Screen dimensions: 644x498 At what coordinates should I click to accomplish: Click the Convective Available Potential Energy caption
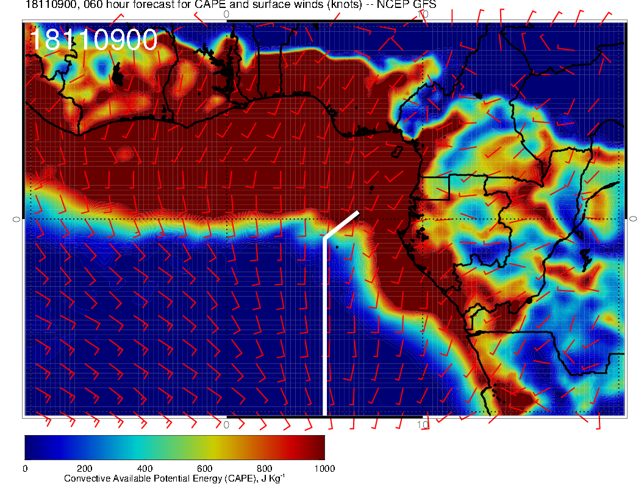pos(174,479)
